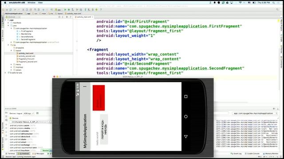Run the app with the green play button
The width and height of the screenshot is (284, 159).
click(65, 10)
